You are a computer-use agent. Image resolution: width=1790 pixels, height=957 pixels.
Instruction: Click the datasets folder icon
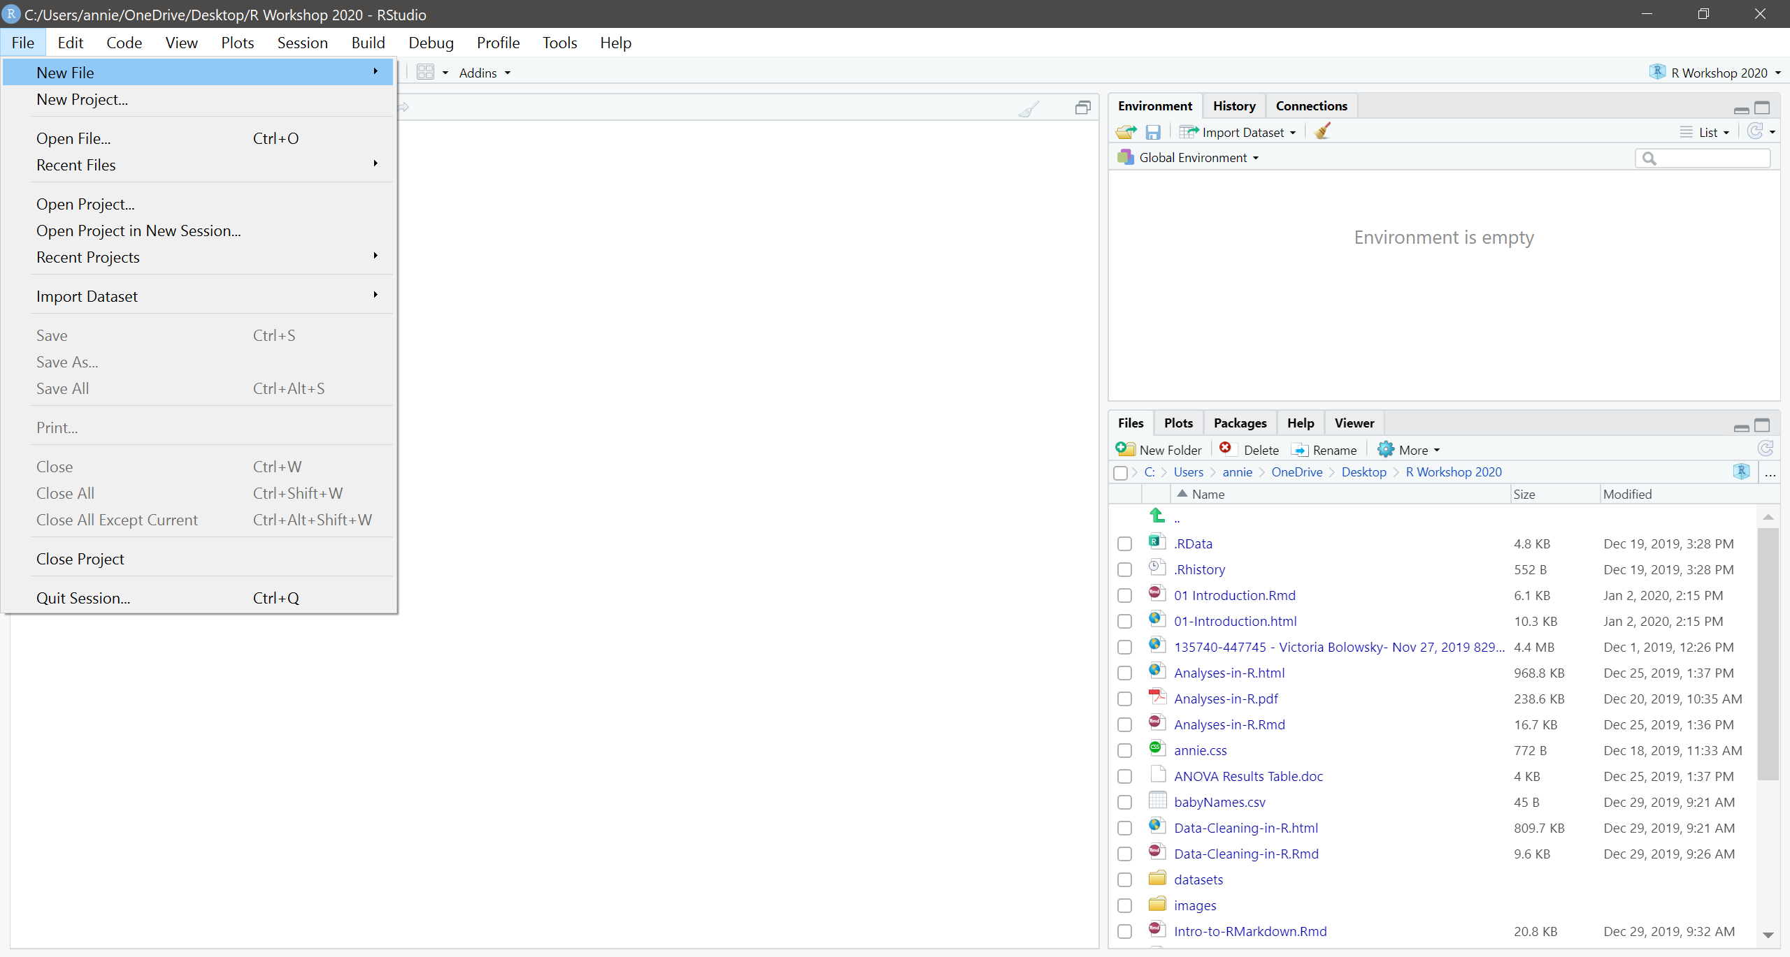[1157, 878]
